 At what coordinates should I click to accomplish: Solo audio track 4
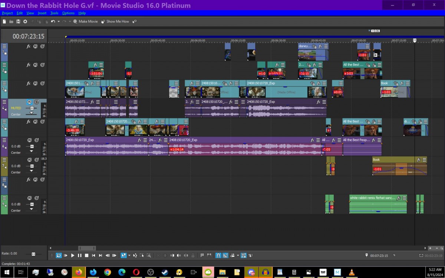point(36,102)
